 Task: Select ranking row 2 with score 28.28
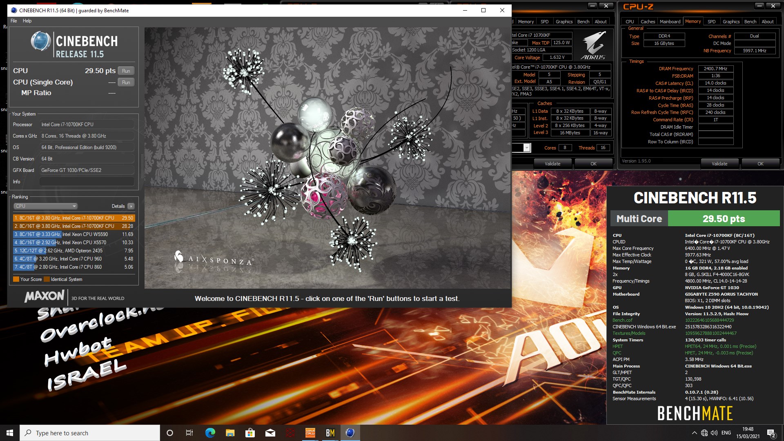pyautogui.click(x=74, y=226)
